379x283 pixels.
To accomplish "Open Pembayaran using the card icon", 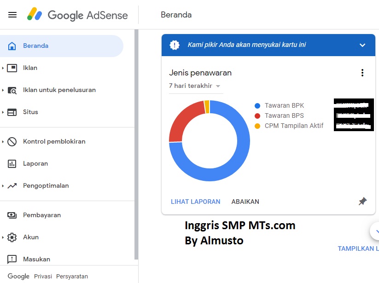I will (x=11, y=215).
